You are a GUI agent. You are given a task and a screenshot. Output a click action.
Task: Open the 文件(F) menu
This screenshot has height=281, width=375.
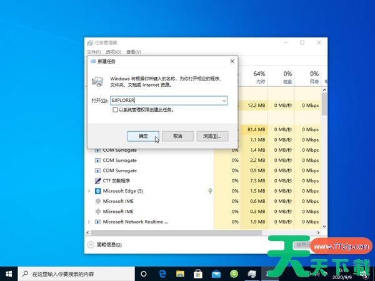(x=94, y=52)
